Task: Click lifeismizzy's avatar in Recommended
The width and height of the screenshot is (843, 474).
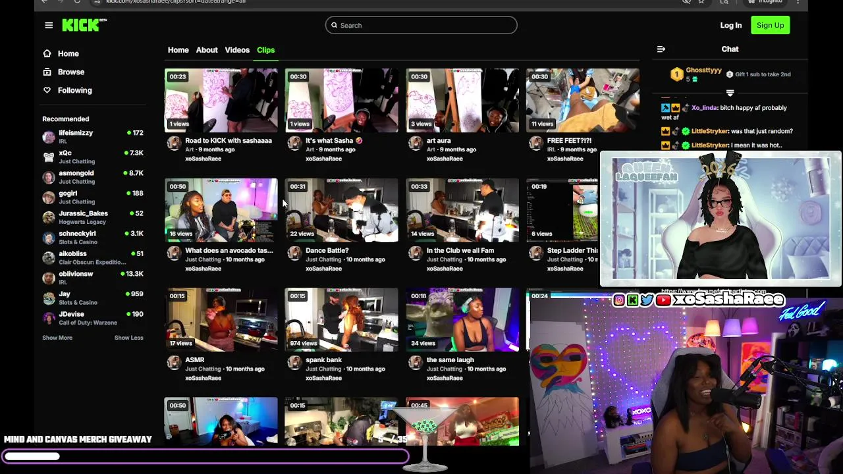Action: point(49,137)
